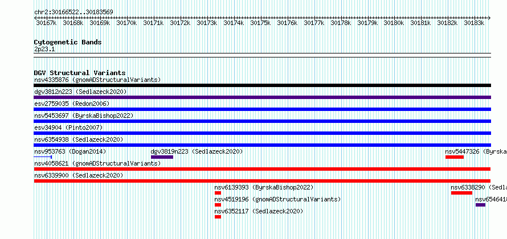The height and width of the screenshot is (239, 507).
Task: Click the 30175k ruler position label
Action: [x=261, y=23]
